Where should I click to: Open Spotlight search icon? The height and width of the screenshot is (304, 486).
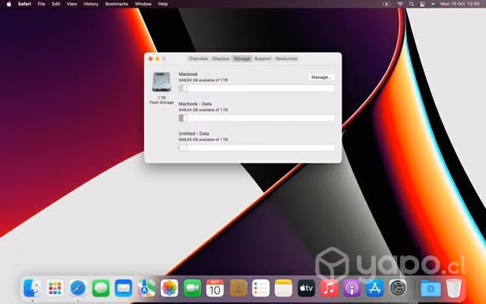tap(412, 4)
